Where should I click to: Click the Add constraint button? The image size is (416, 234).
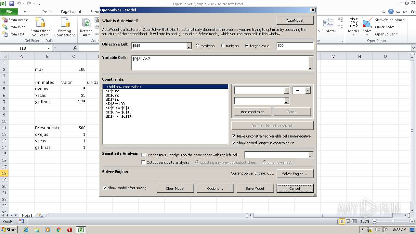click(x=252, y=112)
